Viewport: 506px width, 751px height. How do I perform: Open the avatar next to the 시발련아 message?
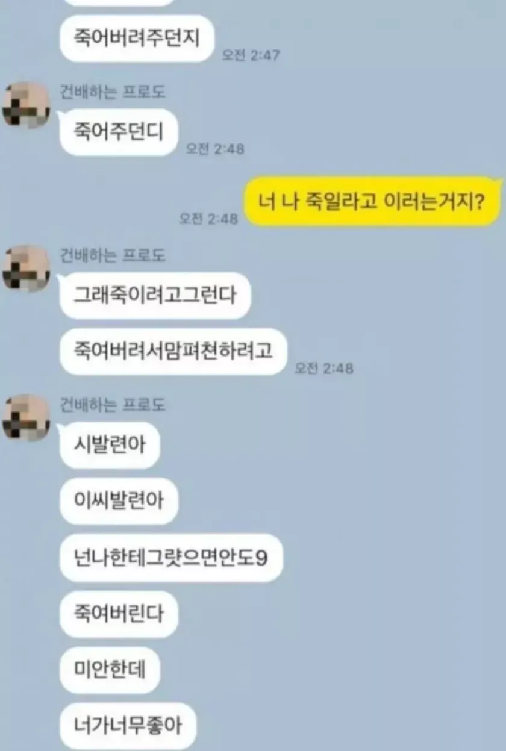point(27,418)
